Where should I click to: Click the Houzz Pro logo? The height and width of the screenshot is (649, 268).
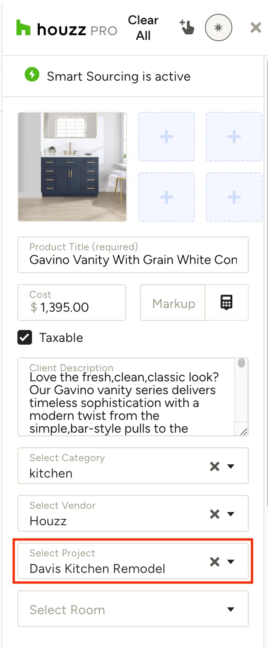[67, 28]
